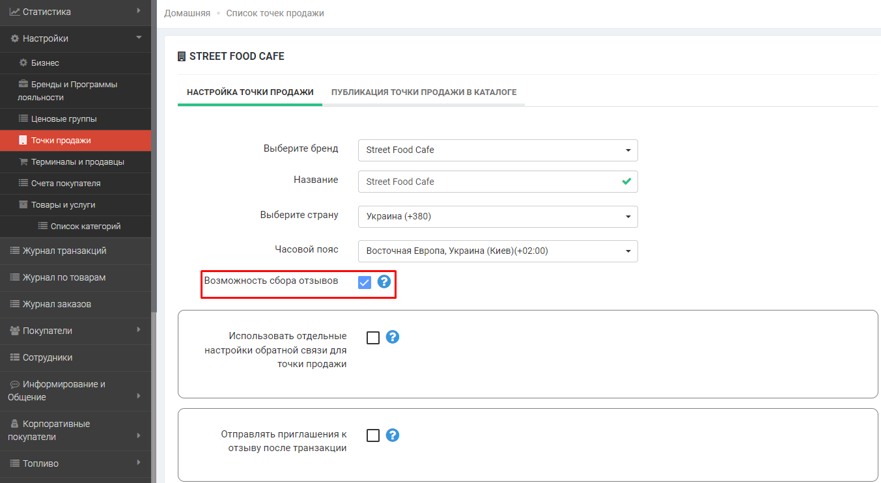Uncheck the Возможность сбора отзывов checkbox
The height and width of the screenshot is (483, 881).
[365, 282]
